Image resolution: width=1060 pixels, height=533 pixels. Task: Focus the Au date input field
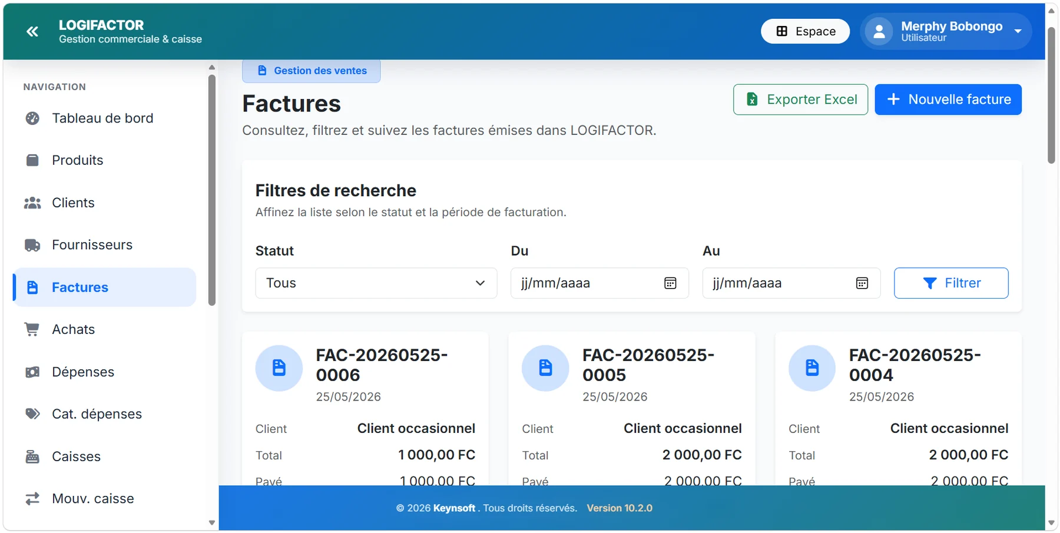(791, 283)
